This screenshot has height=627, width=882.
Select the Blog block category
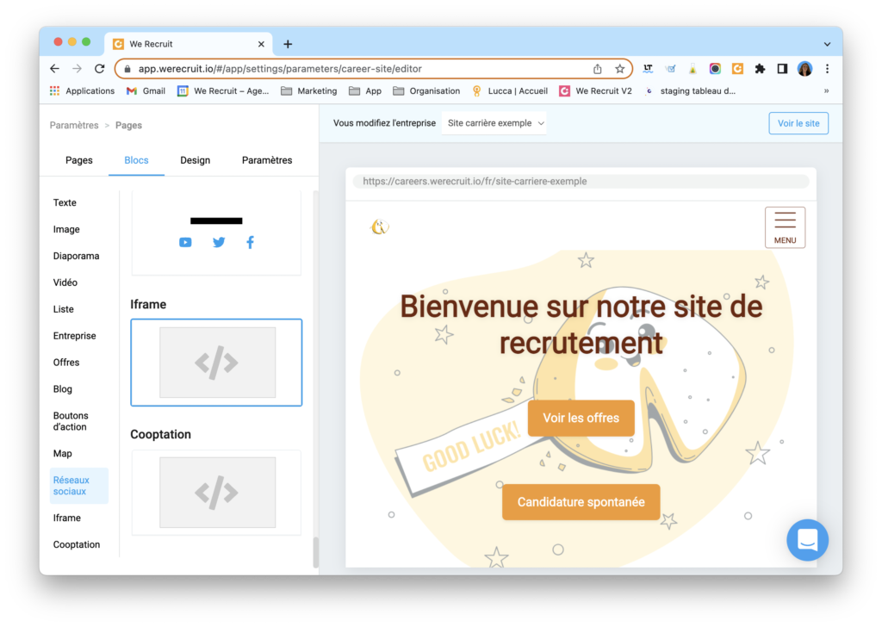pyautogui.click(x=62, y=389)
